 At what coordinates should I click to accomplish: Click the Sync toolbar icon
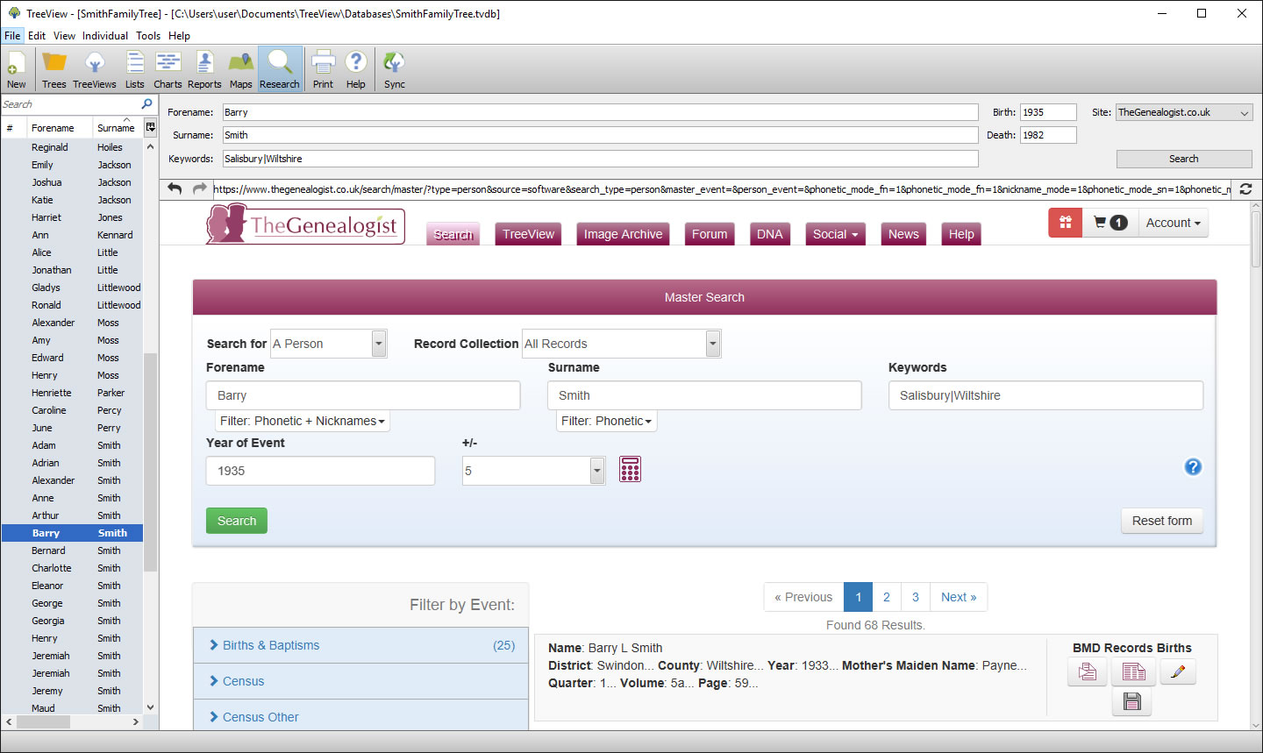[395, 69]
